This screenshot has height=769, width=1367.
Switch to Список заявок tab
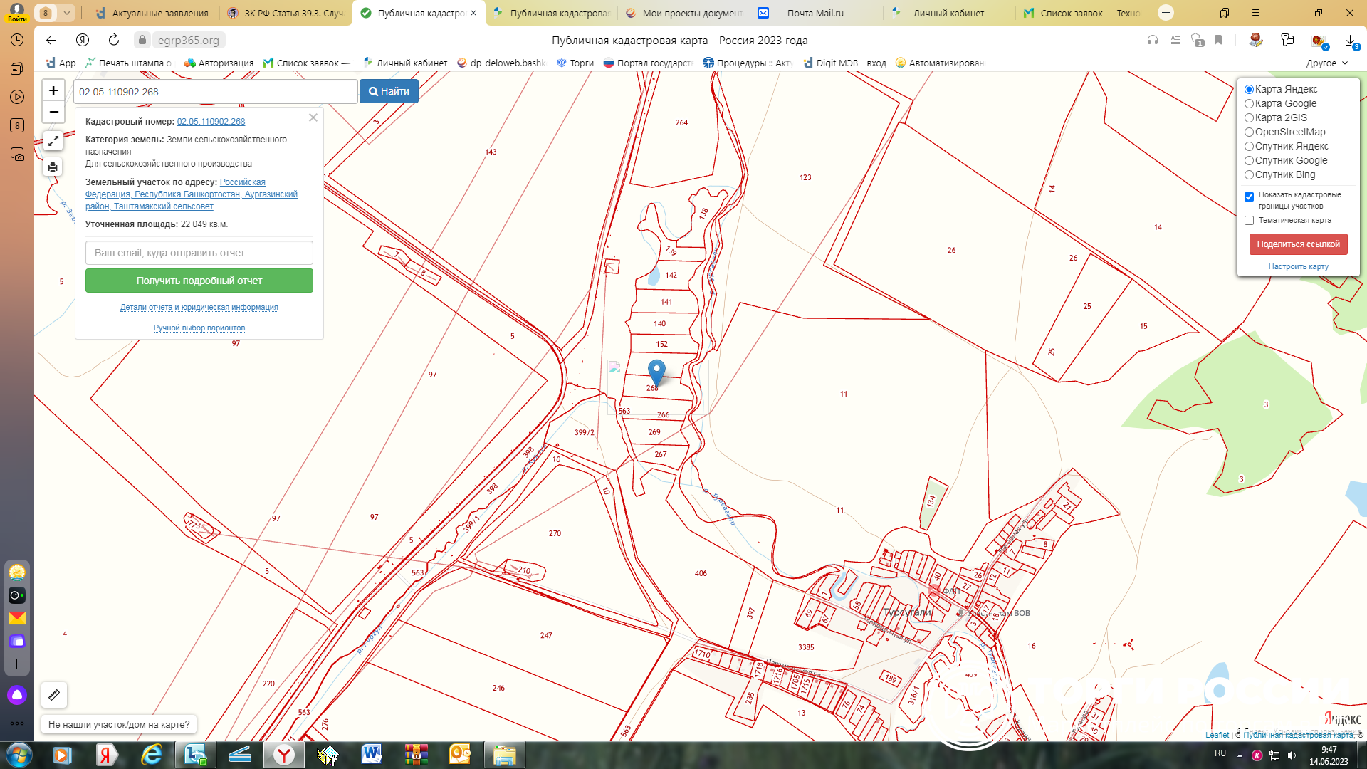click(x=1081, y=13)
